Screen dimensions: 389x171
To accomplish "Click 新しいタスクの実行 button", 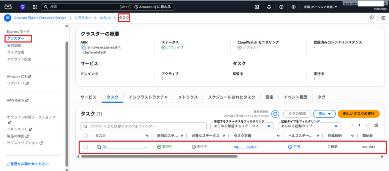I will (x=358, y=114).
